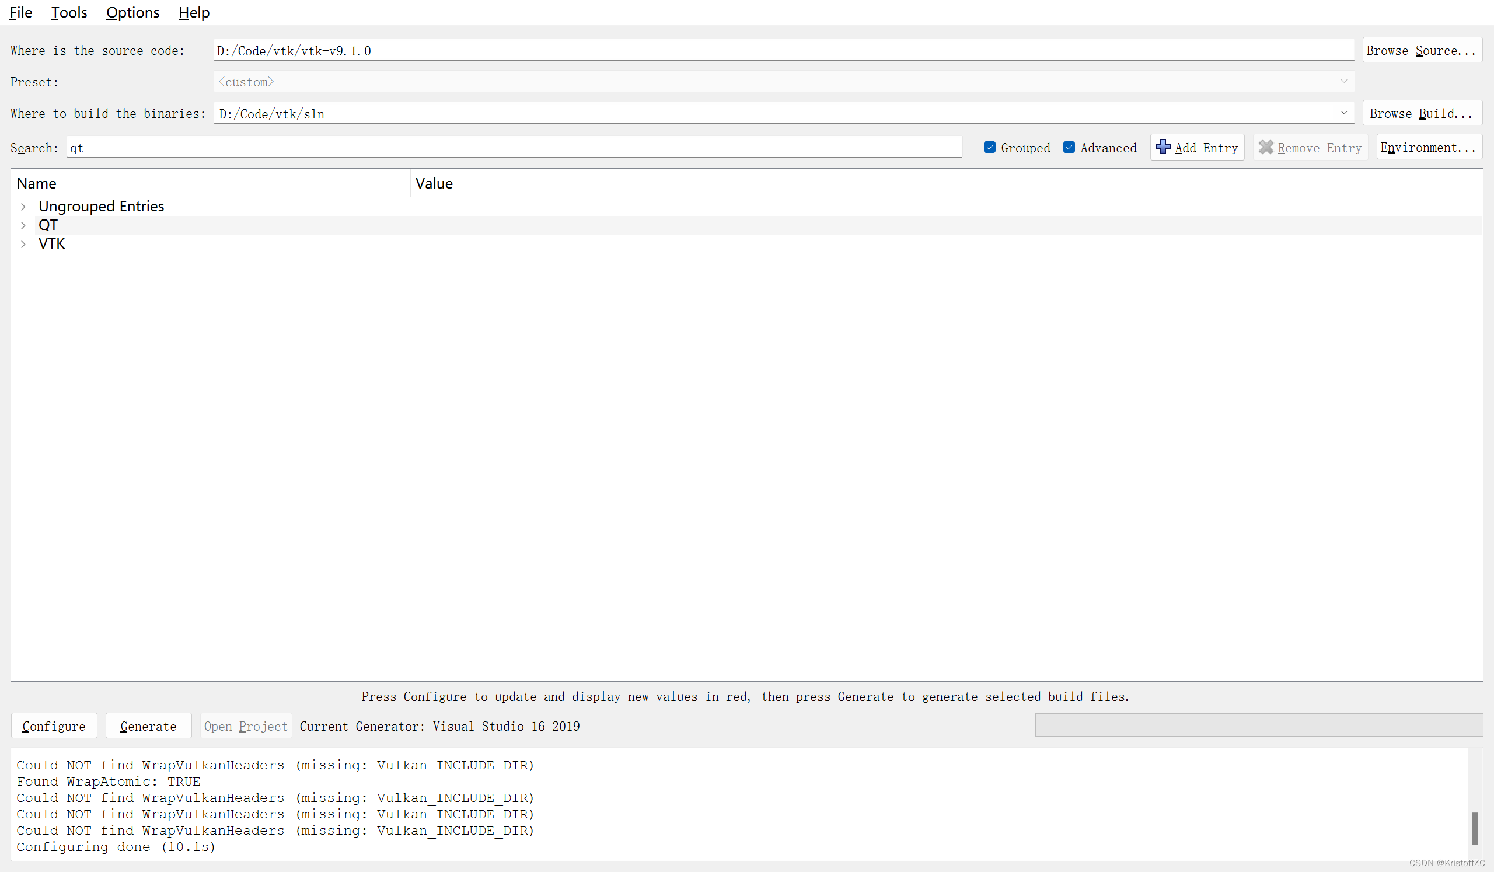
Task: Click the output log scrollbar thumb
Action: [1474, 828]
